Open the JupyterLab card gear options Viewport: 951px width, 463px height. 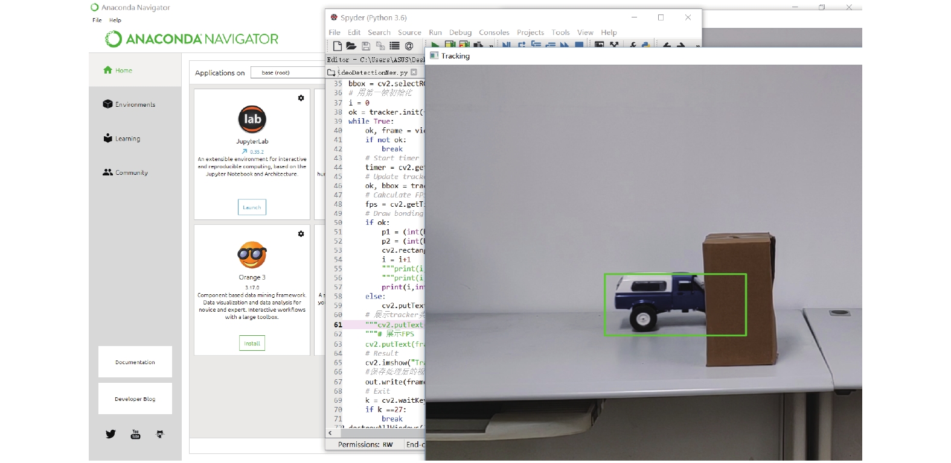[301, 98]
